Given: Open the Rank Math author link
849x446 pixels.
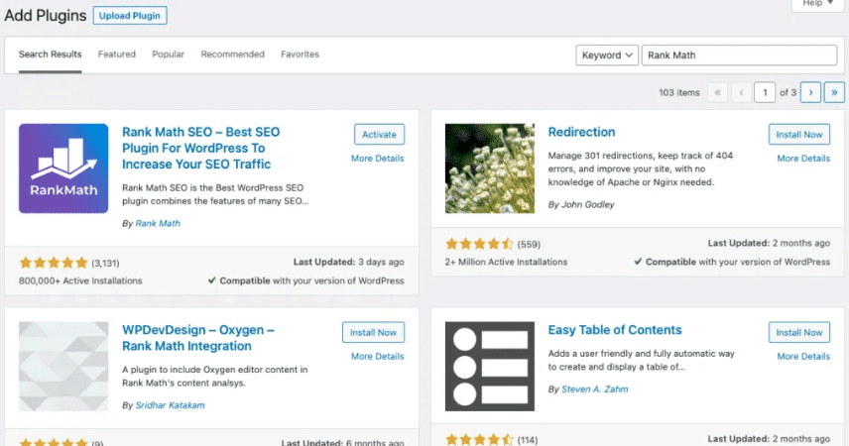Looking at the screenshot, I should point(158,224).
